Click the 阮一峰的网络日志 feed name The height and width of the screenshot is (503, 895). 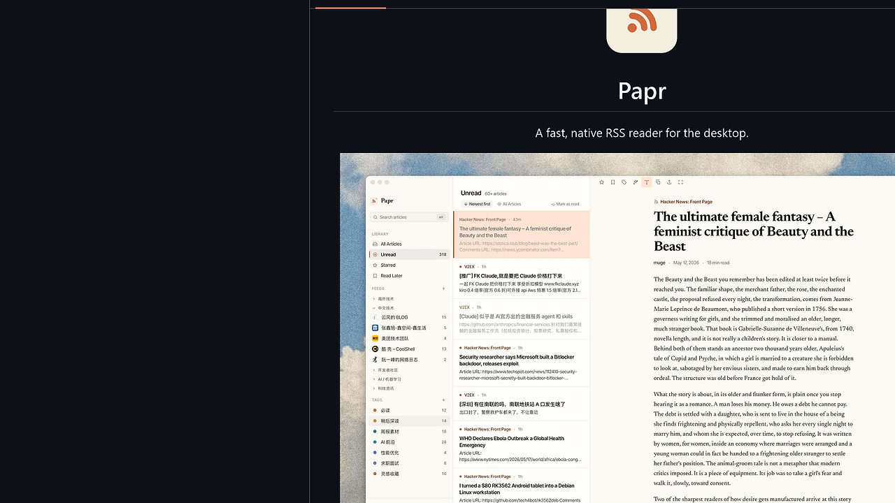pyautogui.click(x=399, y=360)
